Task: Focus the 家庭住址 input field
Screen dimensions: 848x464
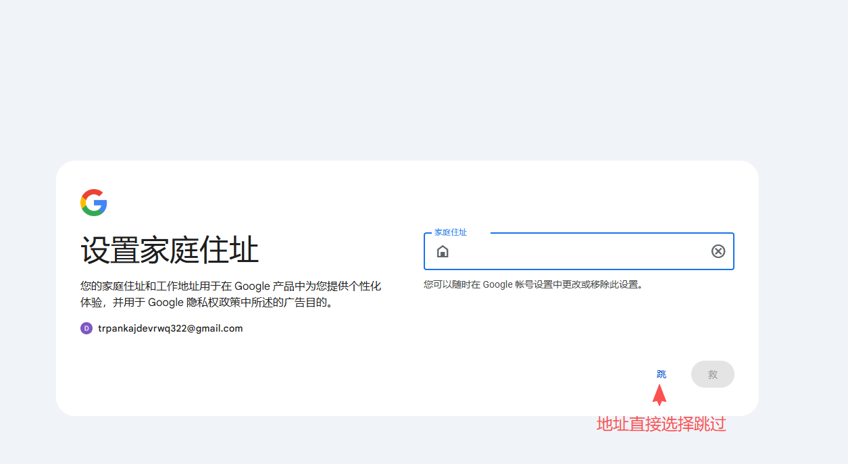Action: pyautogui.click(x=579, y=251)
